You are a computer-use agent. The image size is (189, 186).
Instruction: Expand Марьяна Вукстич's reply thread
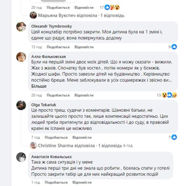81,16
